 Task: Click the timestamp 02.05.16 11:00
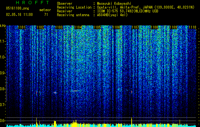click(x=19, y=15)
